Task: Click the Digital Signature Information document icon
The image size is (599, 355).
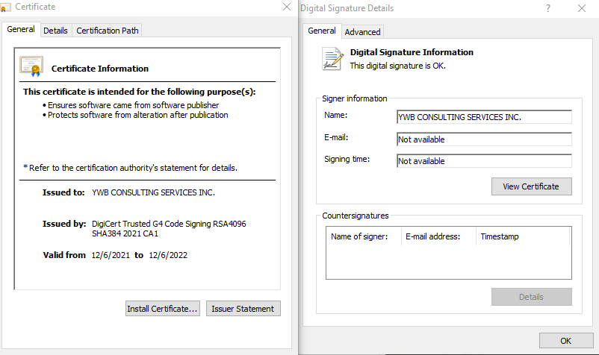Action: (x=332, y=58)
